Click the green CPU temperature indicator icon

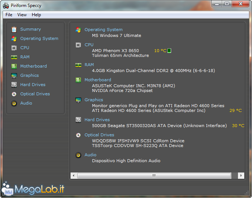pyautogui.click(x=169, y=51)
